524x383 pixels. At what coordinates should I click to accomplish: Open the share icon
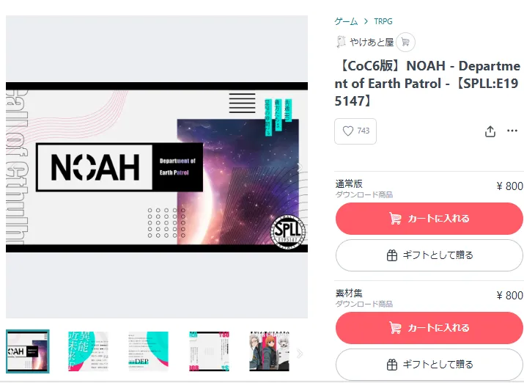click(x=490, y=131)
